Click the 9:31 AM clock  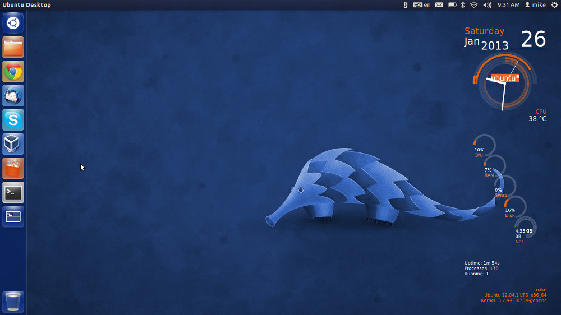(x=508, y=5)
